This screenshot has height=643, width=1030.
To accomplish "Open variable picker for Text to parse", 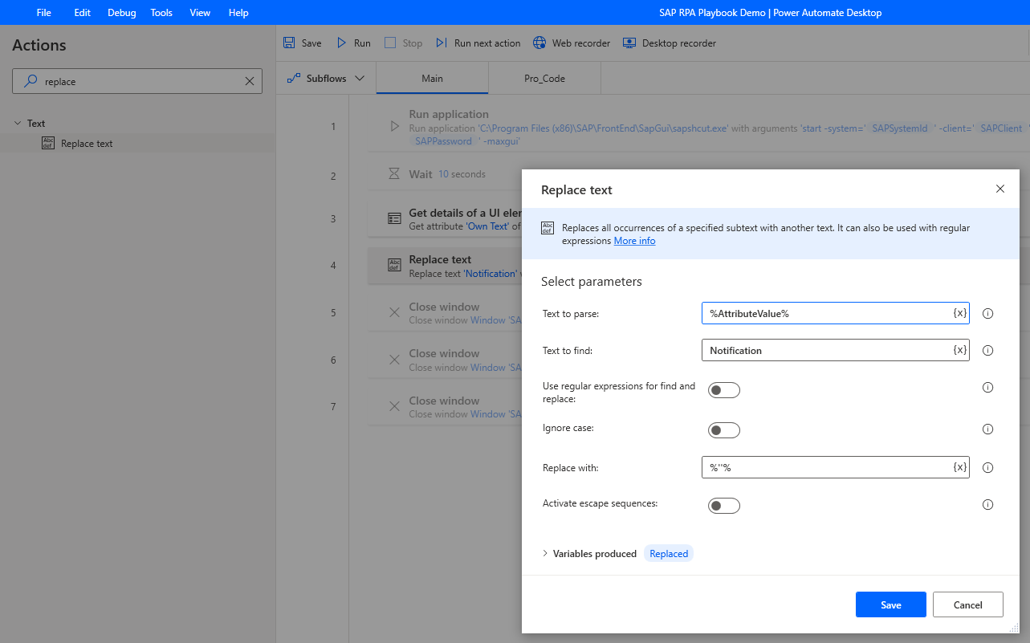I will (x=960, y=313).
